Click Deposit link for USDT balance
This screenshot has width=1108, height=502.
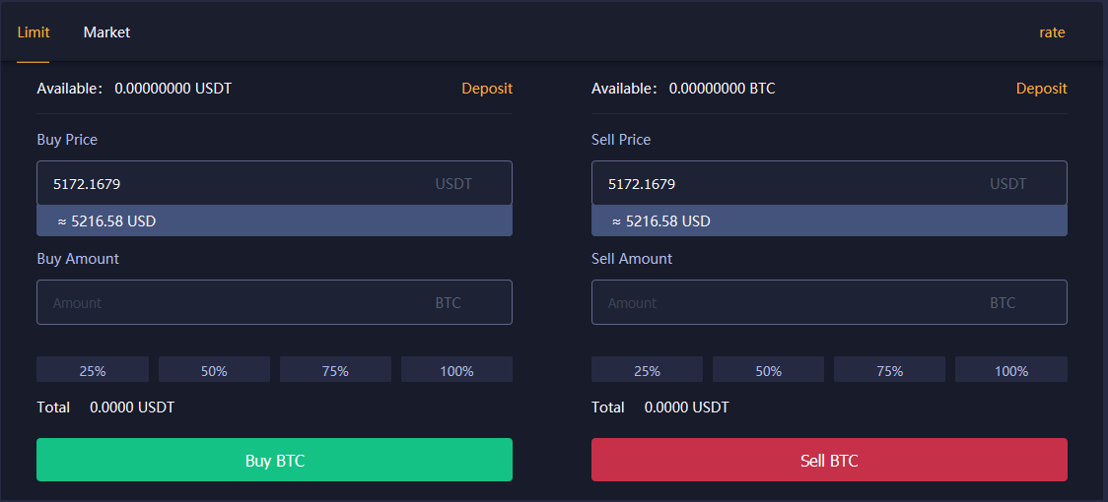[x=487, y=89]
